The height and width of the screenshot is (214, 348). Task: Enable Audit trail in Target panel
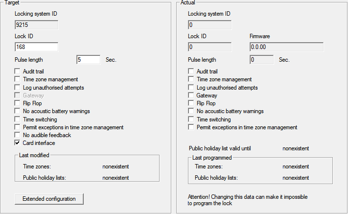(x=18, y=71)
